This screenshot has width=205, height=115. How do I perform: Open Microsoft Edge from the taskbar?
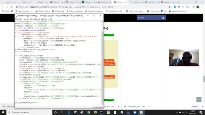click(x=69, y=112)
